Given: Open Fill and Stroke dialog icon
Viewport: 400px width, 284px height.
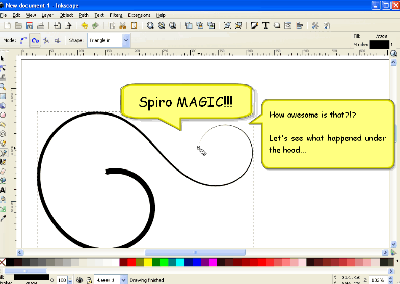Looking at the screenshot, I should pyautogui.click(x=254, y=25).
